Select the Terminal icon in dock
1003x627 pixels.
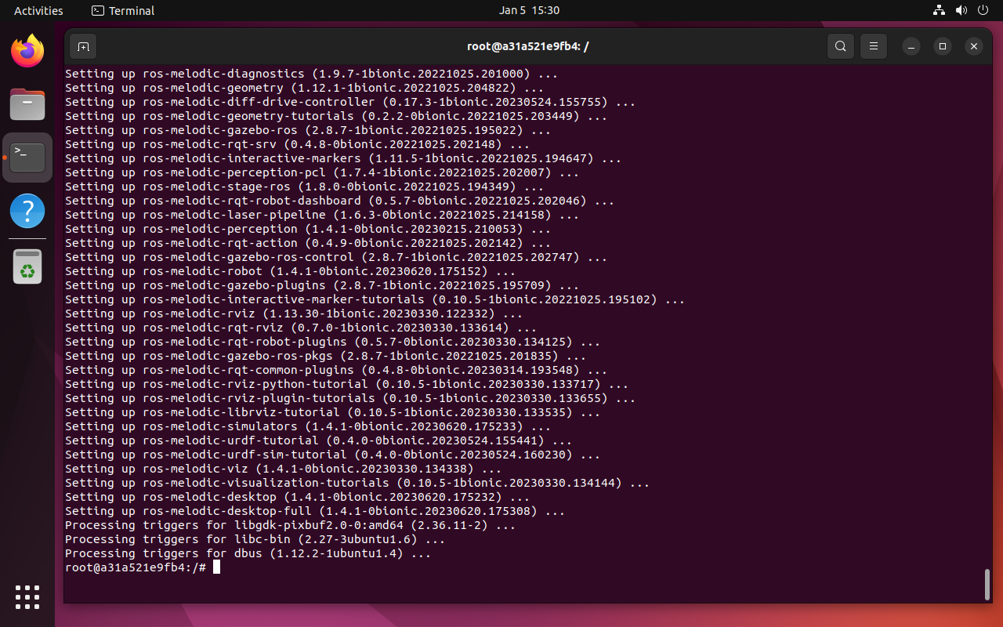click(27, 158)
